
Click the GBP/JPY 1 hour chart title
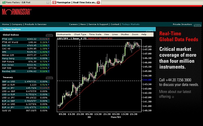(72, 38)
